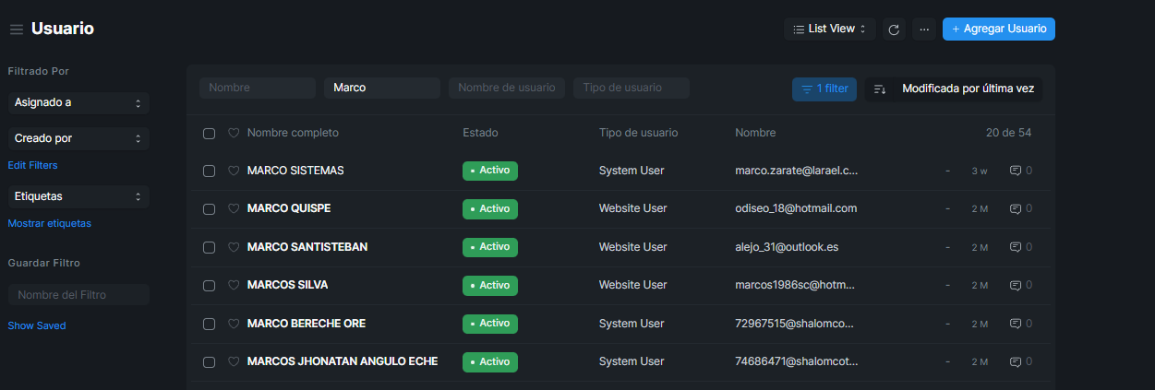This screenshot has width=1155, height=390.
Task: Toggle sort direction icon beside Modificada
Action: coord(880,89)
